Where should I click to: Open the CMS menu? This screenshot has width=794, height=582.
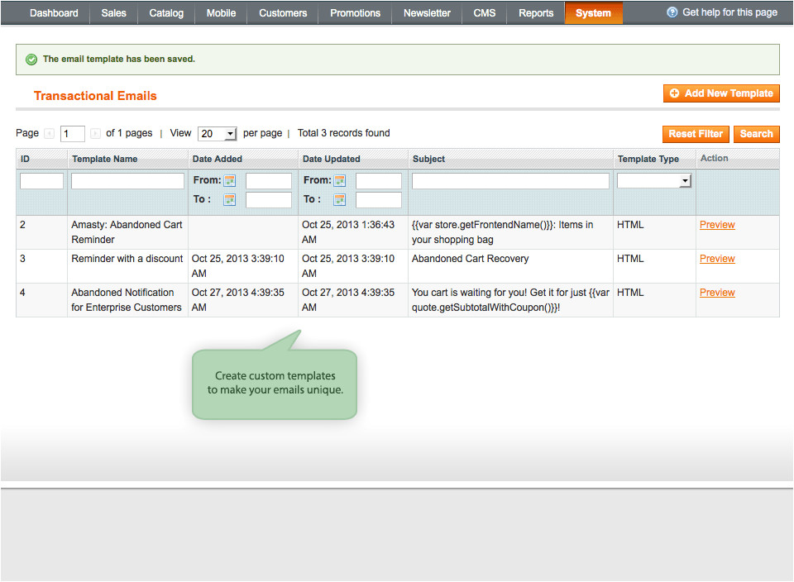tap(484, 13)
